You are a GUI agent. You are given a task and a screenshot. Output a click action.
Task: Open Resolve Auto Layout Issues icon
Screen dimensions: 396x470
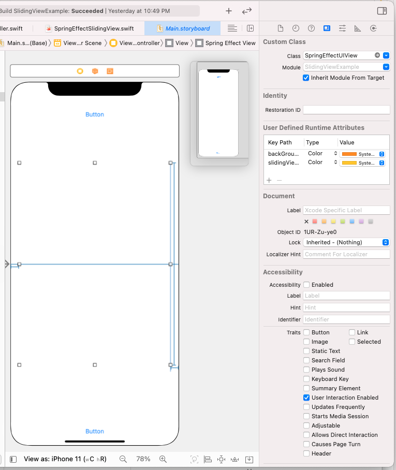pos(234,459)
